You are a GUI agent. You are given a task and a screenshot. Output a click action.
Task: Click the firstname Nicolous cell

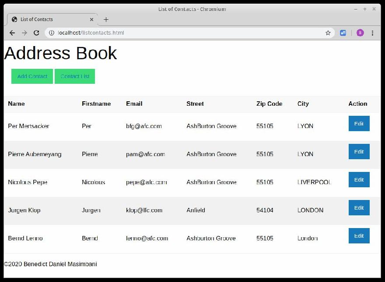pos(93,182)
